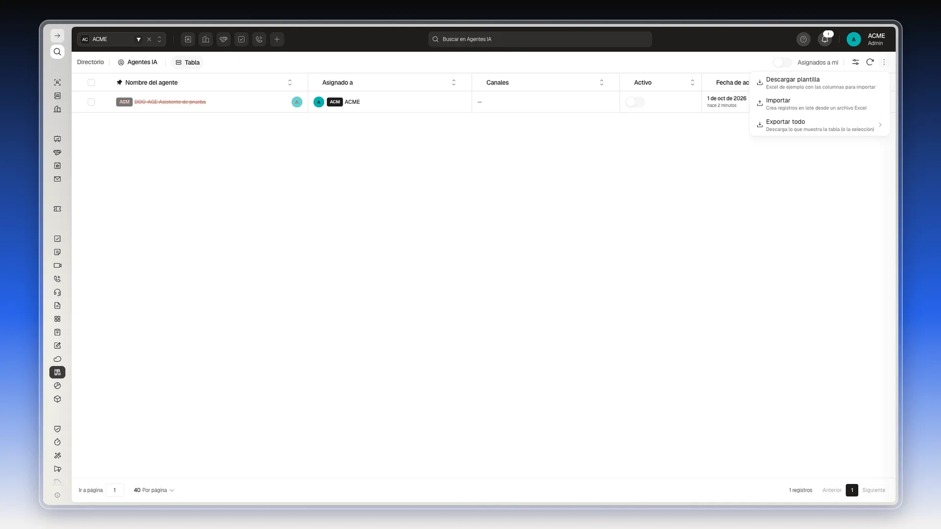The image size is (941, 529).
Task: Select all rows with the header checkbox
Action: pos(91,82)
